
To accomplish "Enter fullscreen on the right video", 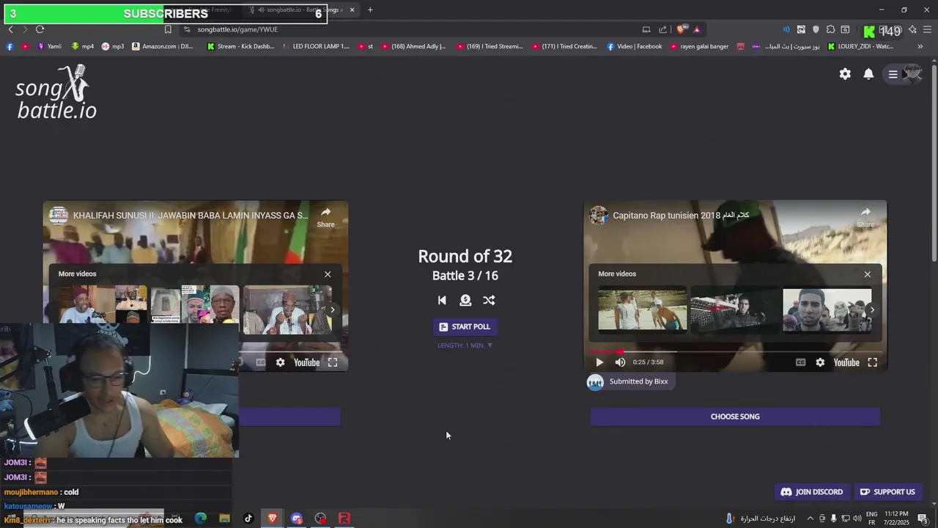I will pos(872,362).
